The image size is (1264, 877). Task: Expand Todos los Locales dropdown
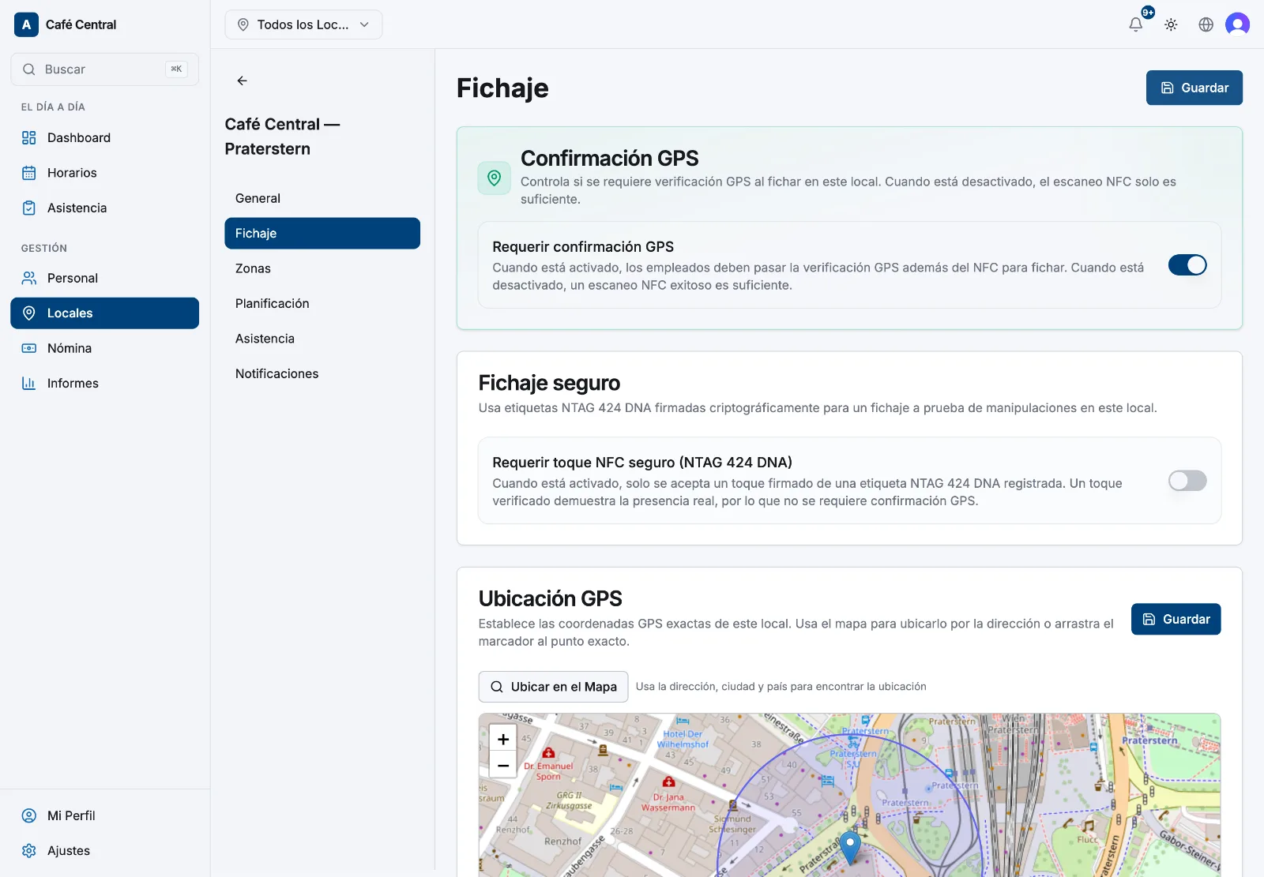point(303,24)
